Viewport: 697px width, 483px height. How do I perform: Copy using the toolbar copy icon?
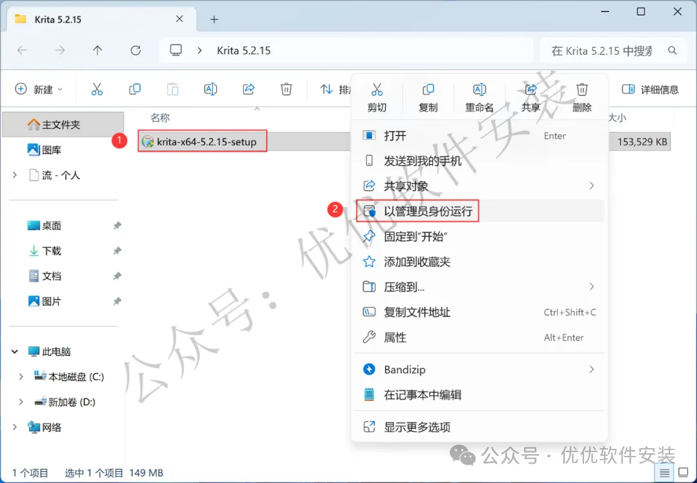pos(135,89)
